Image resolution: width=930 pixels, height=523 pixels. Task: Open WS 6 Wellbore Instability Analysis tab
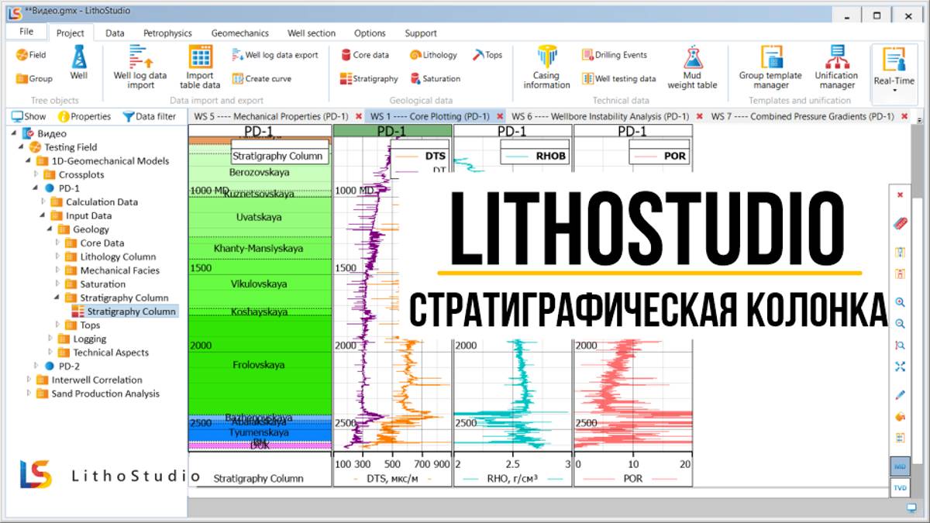click(x=600, y=116)
